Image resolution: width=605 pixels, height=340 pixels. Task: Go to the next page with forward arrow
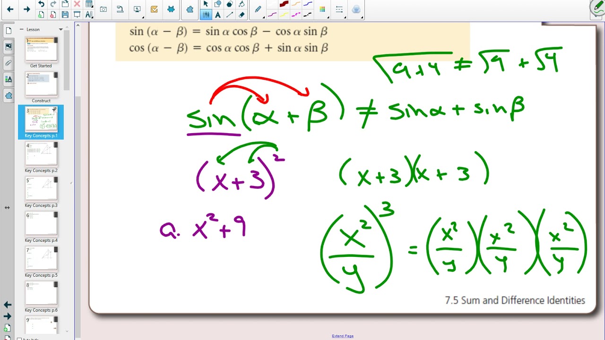point(26,9)
